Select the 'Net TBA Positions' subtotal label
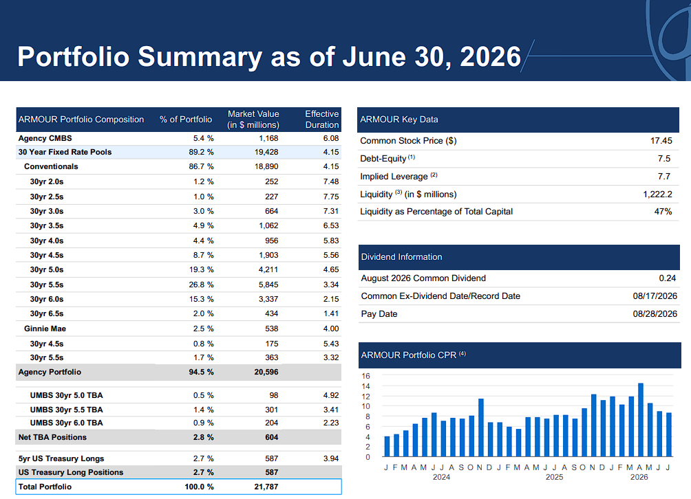Image resolution: width=691 pixels, height=499 pixels. (52, 437)
